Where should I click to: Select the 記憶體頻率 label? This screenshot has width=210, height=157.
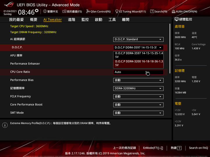(x=17, y=88)
